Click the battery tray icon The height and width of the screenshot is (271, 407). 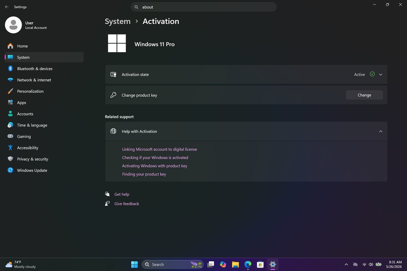coord(378,264)
